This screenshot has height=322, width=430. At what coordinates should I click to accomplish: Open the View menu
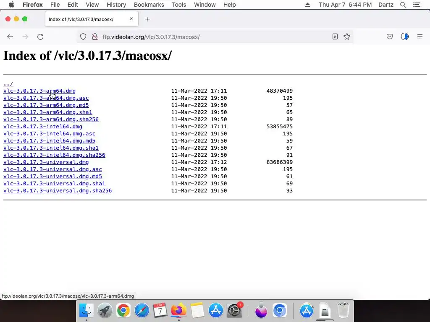pos(92,5)
